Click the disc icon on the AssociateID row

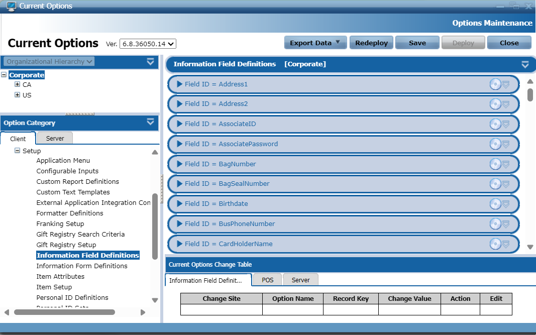(x=495, y=124)
